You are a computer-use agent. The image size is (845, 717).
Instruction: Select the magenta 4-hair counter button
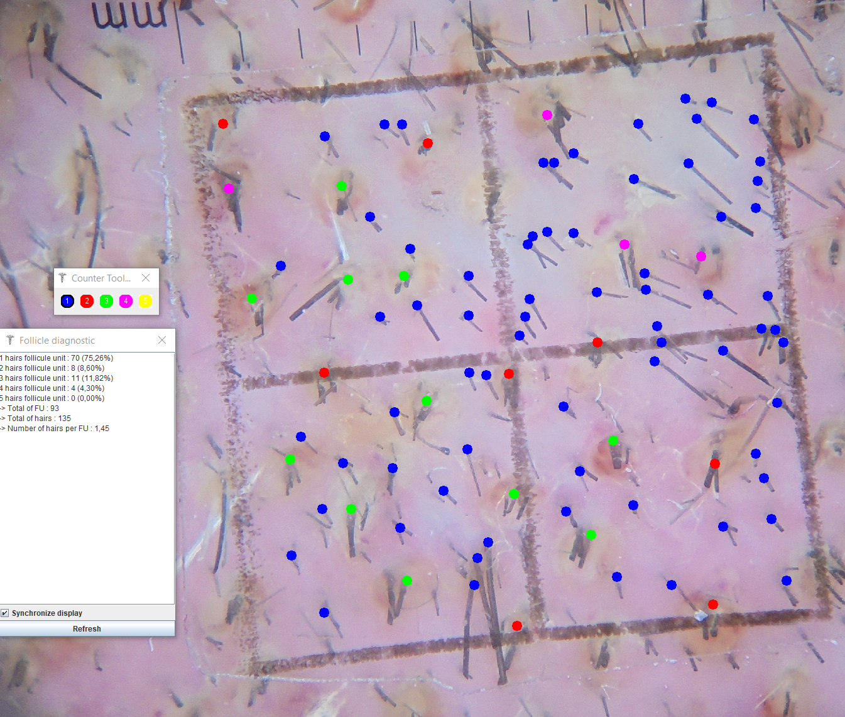pos(126,301)
